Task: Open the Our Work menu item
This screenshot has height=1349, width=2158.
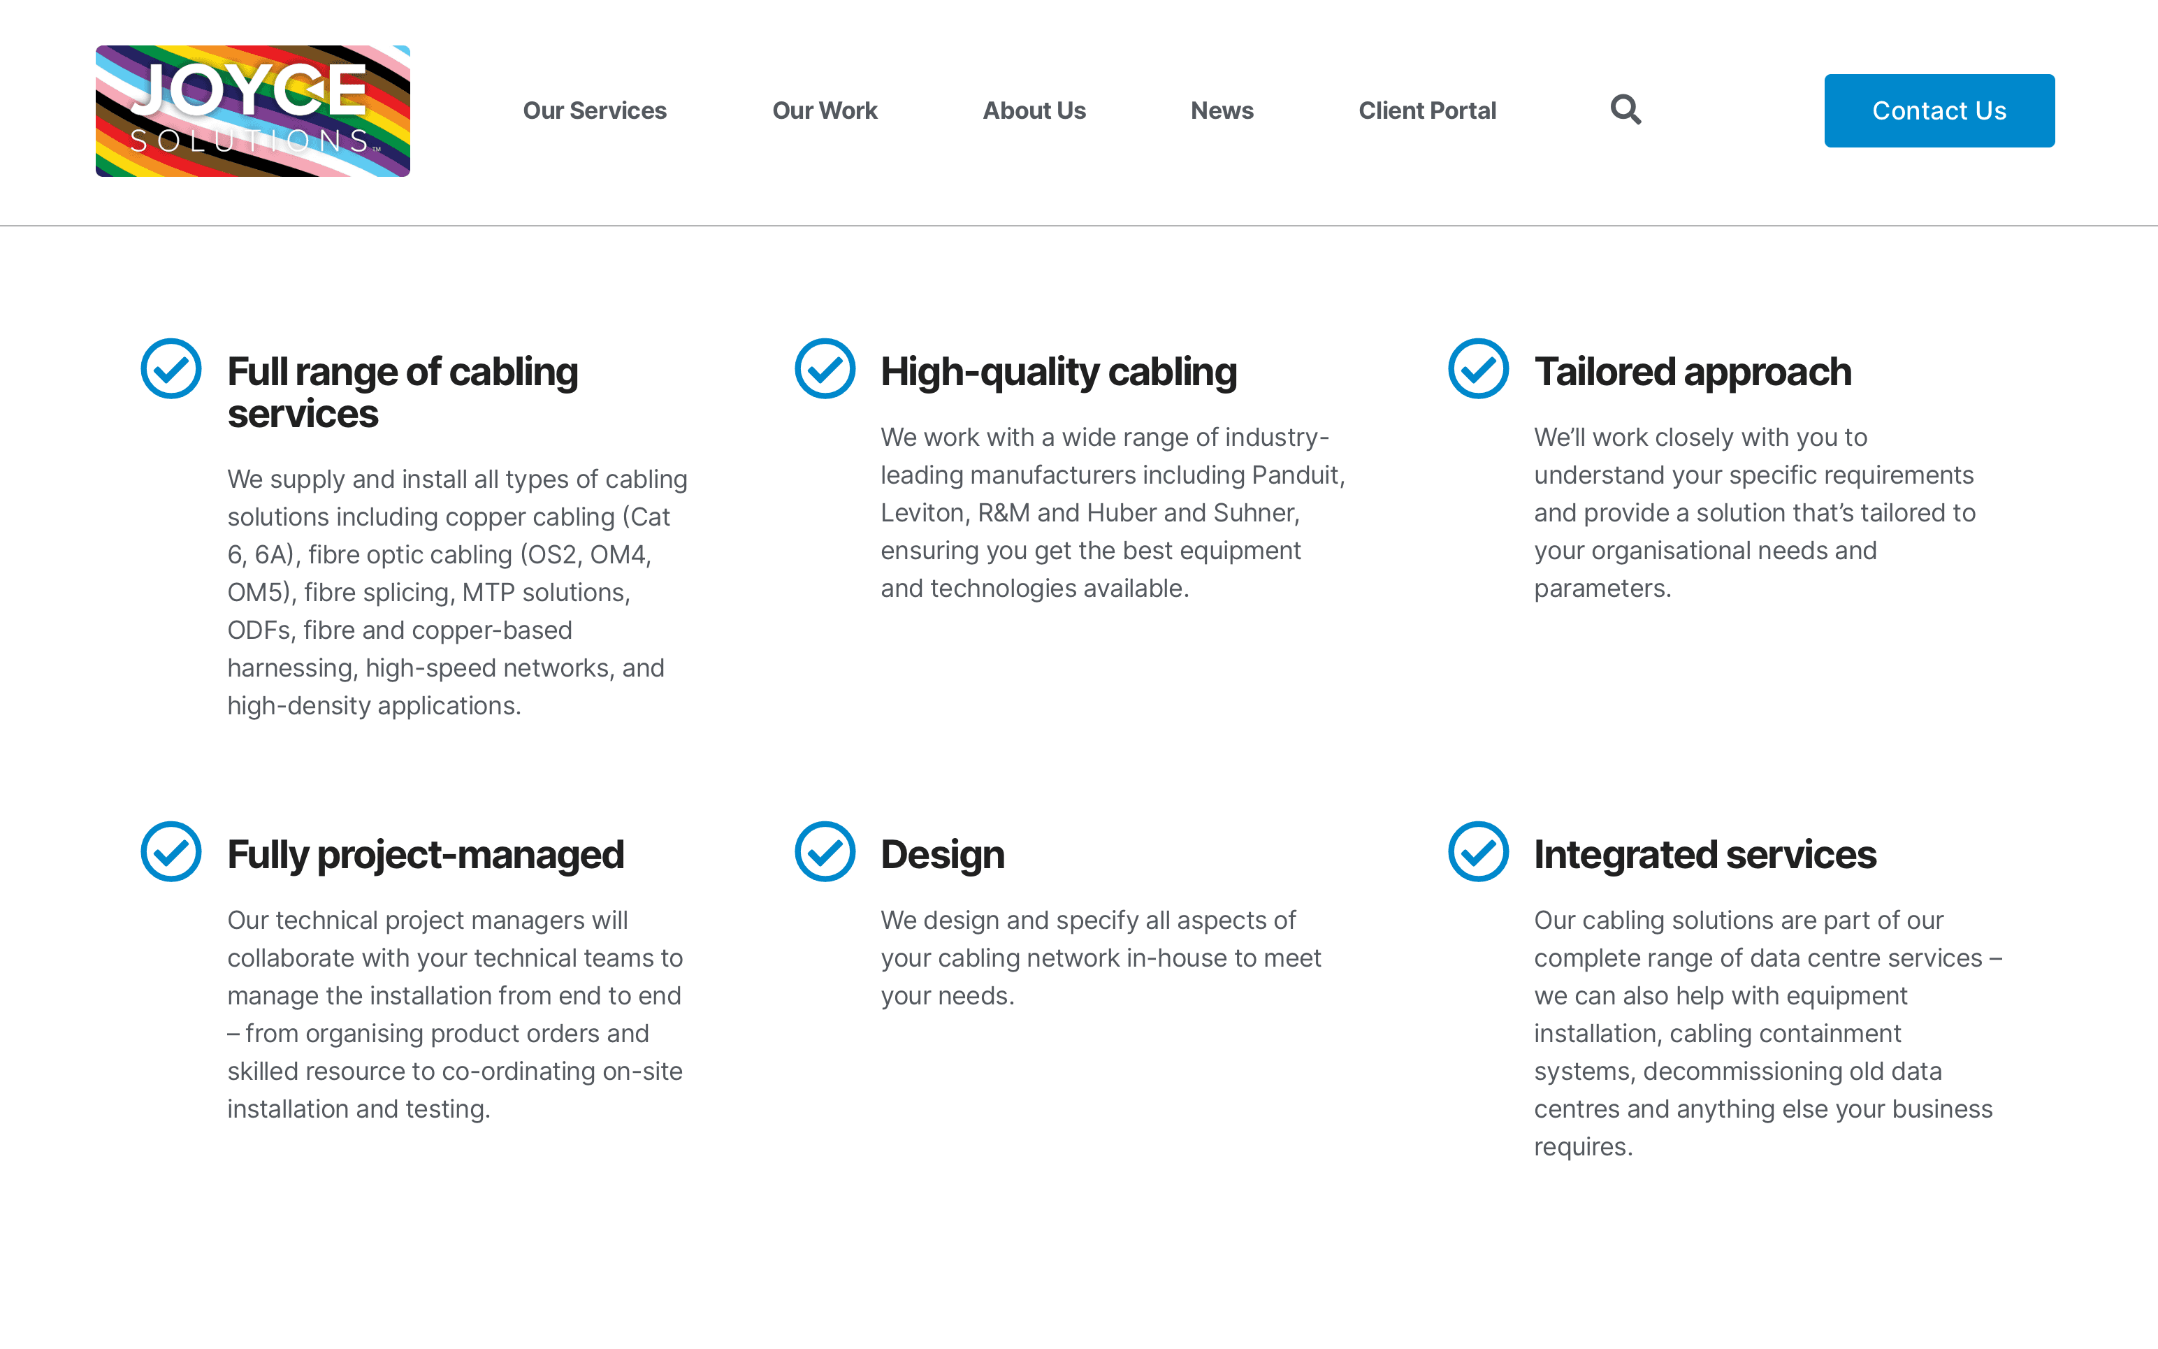Action: (825, 110)
